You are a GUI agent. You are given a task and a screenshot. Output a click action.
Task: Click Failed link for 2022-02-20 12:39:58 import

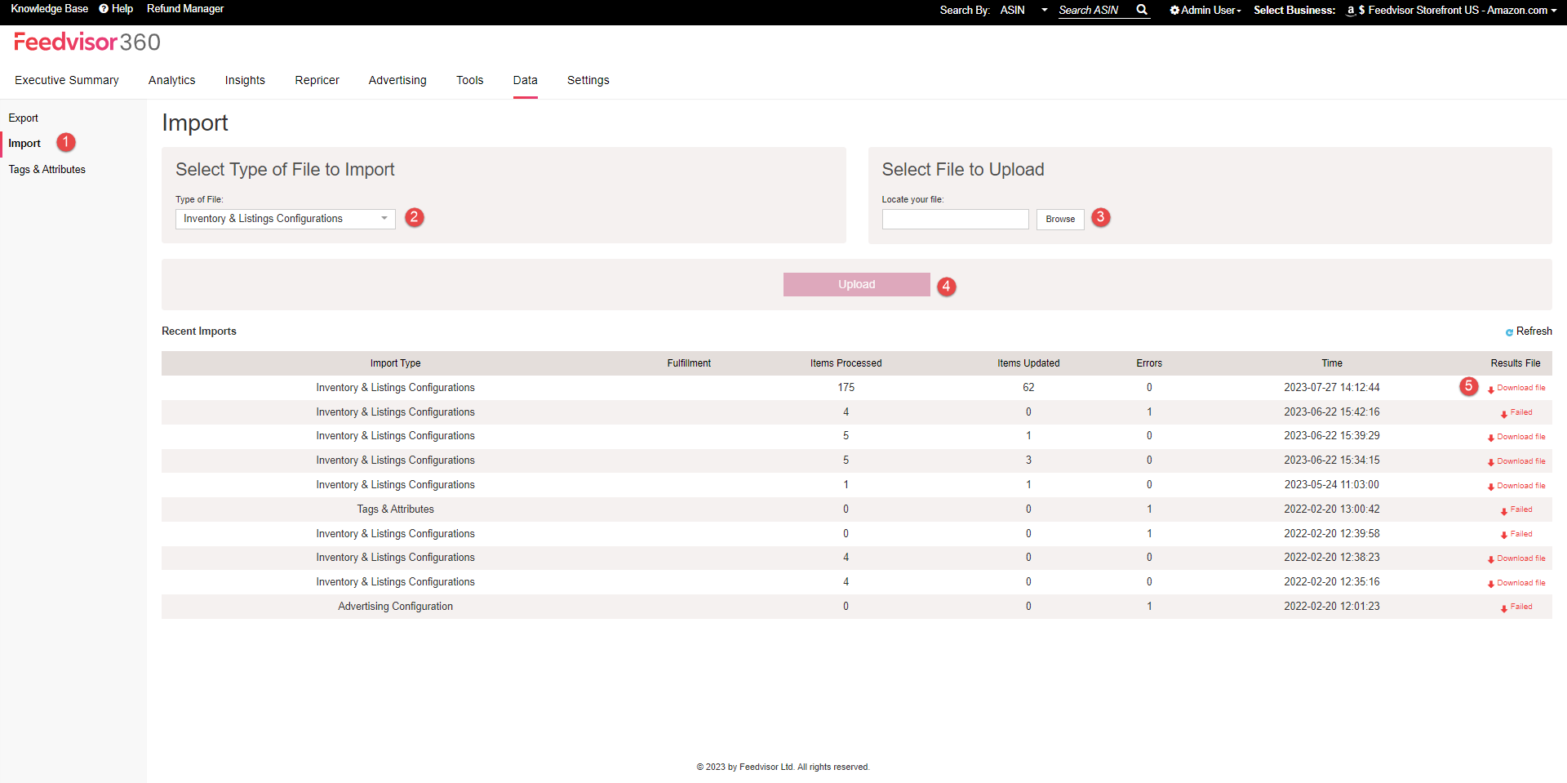[x=1516, y=534]
